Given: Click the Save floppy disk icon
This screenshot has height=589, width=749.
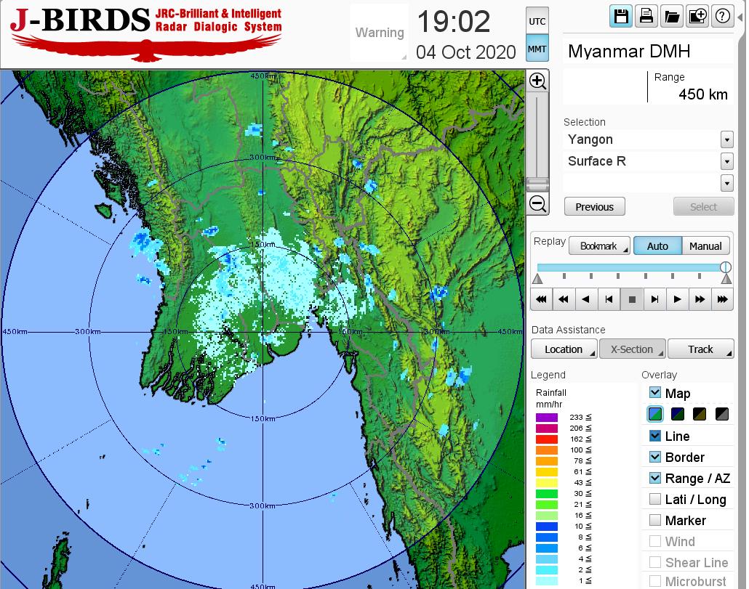Looking at the screenshot, I should tap(621, 17).
